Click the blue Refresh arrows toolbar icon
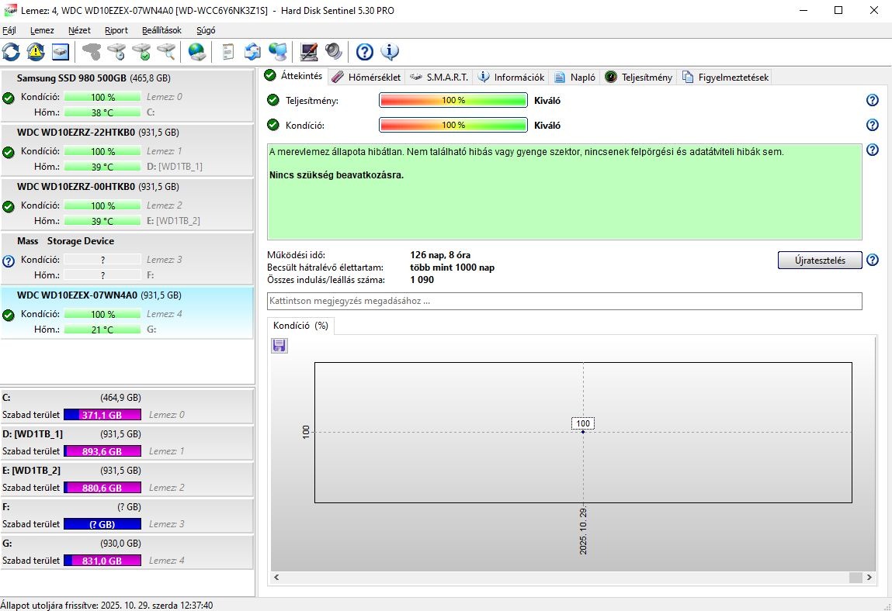The height and width of the screenshot is (611, 892). [11, 52]
